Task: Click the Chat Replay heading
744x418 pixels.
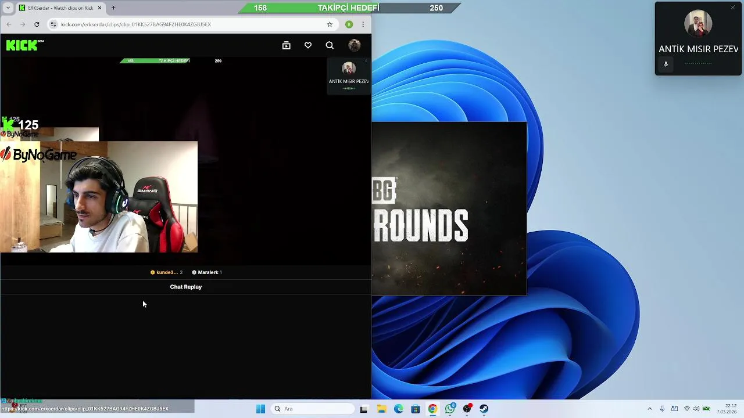Action: (186, 287)
